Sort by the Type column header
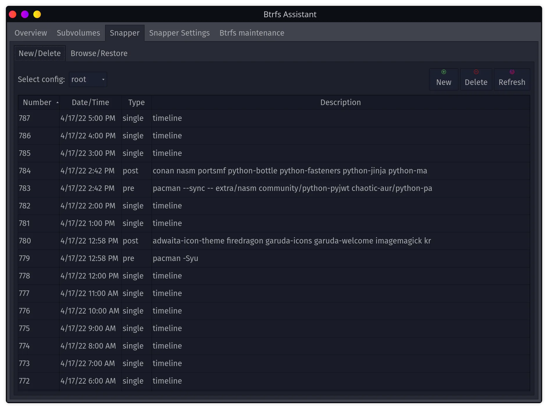 136,102
